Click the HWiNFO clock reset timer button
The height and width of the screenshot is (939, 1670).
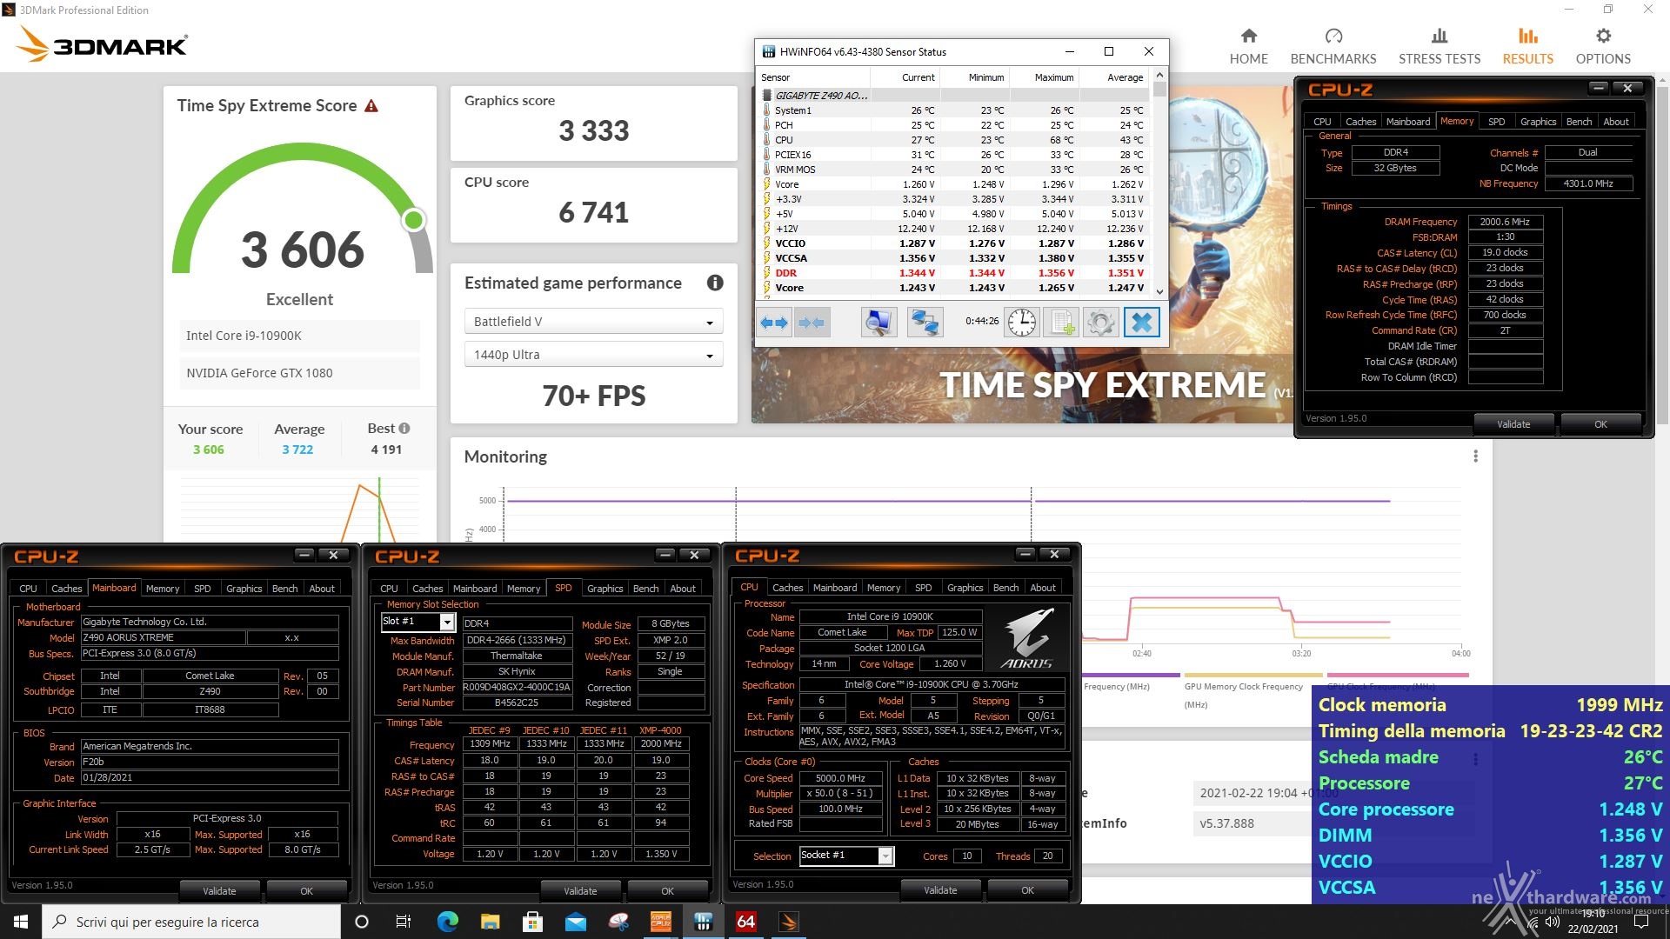tap(1021, 323)
